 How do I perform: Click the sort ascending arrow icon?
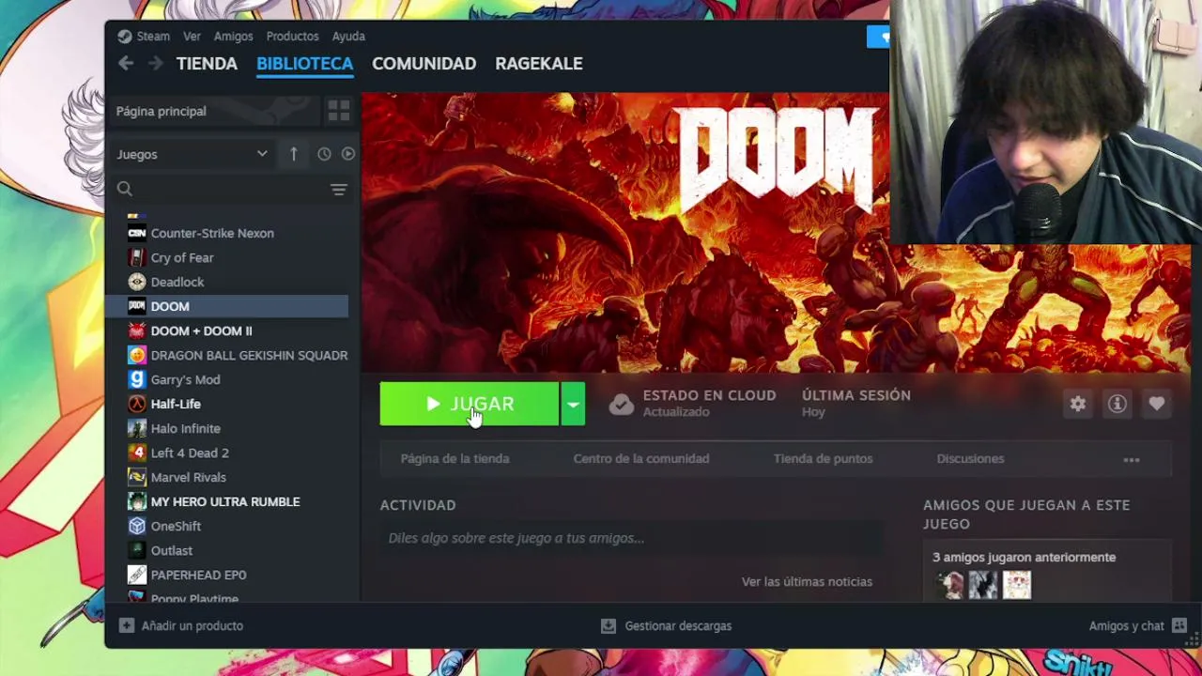[294, 154]
